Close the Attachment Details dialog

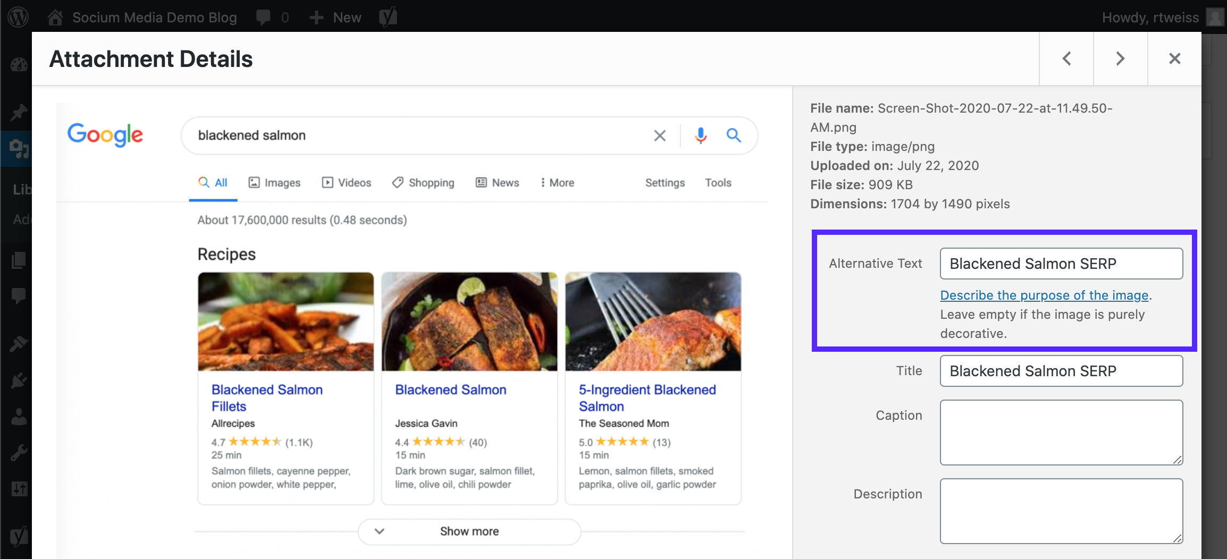coord(1175,58)
